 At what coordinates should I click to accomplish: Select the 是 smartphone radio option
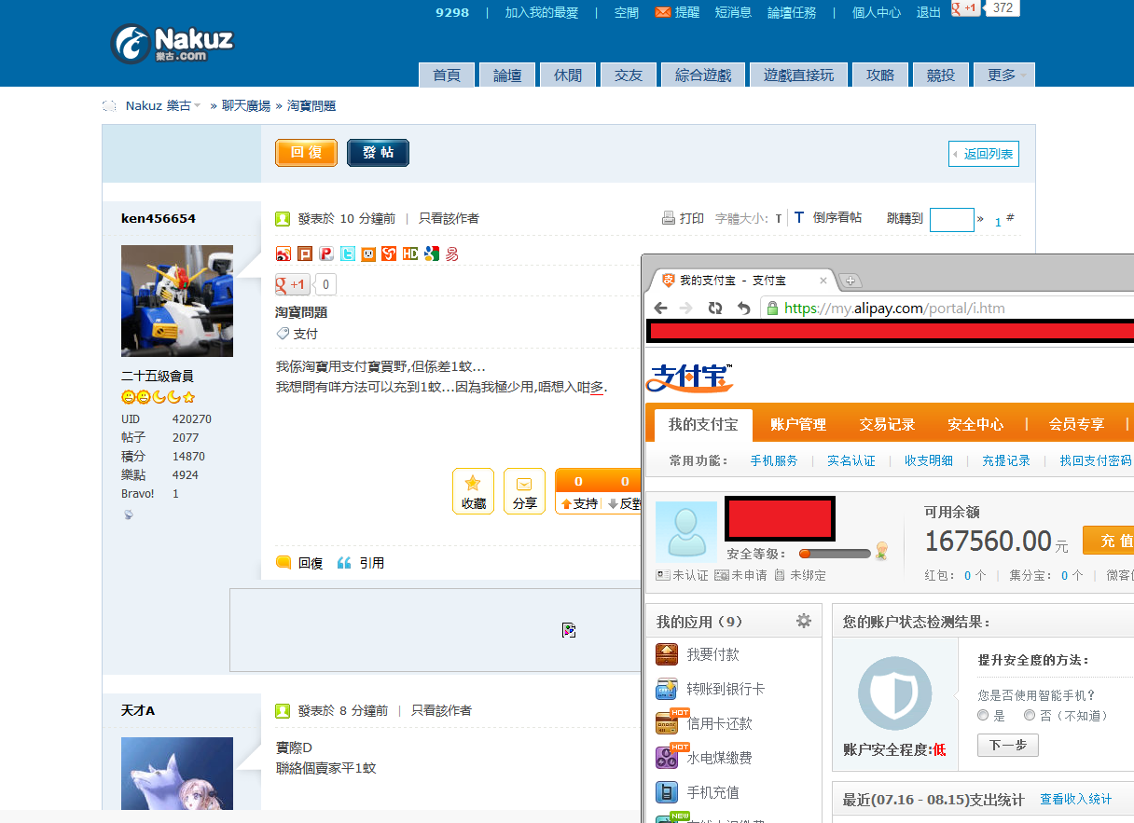click(983, 716)
